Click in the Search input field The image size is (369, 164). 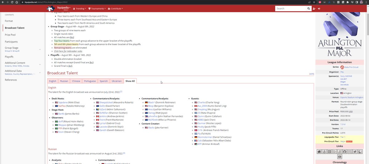(291, 9)
